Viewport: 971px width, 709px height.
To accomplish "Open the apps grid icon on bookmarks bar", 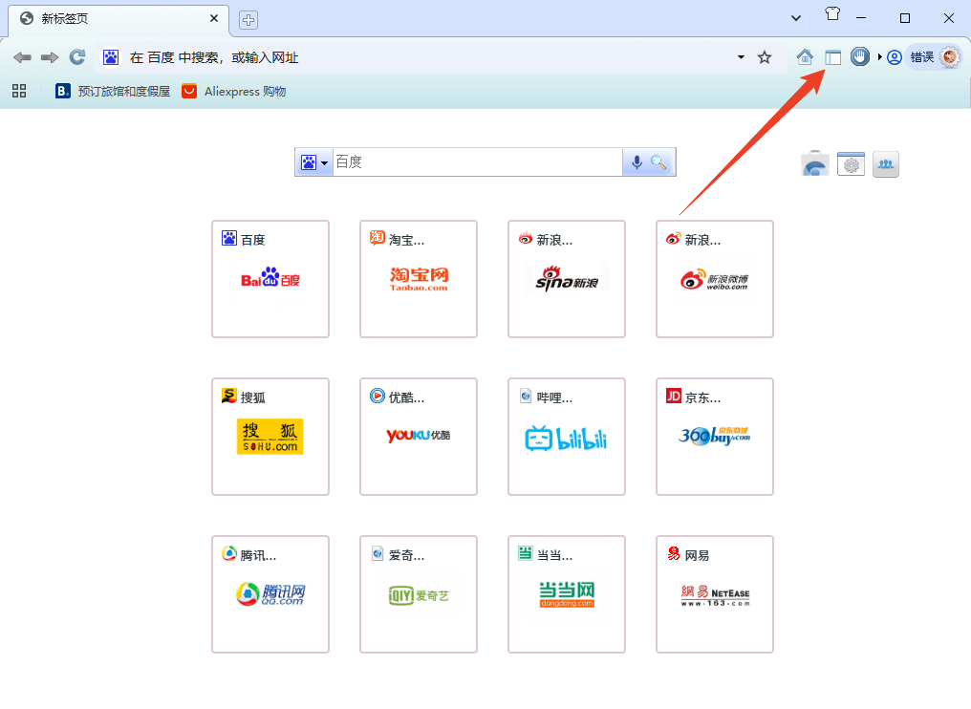I will 19,91.
